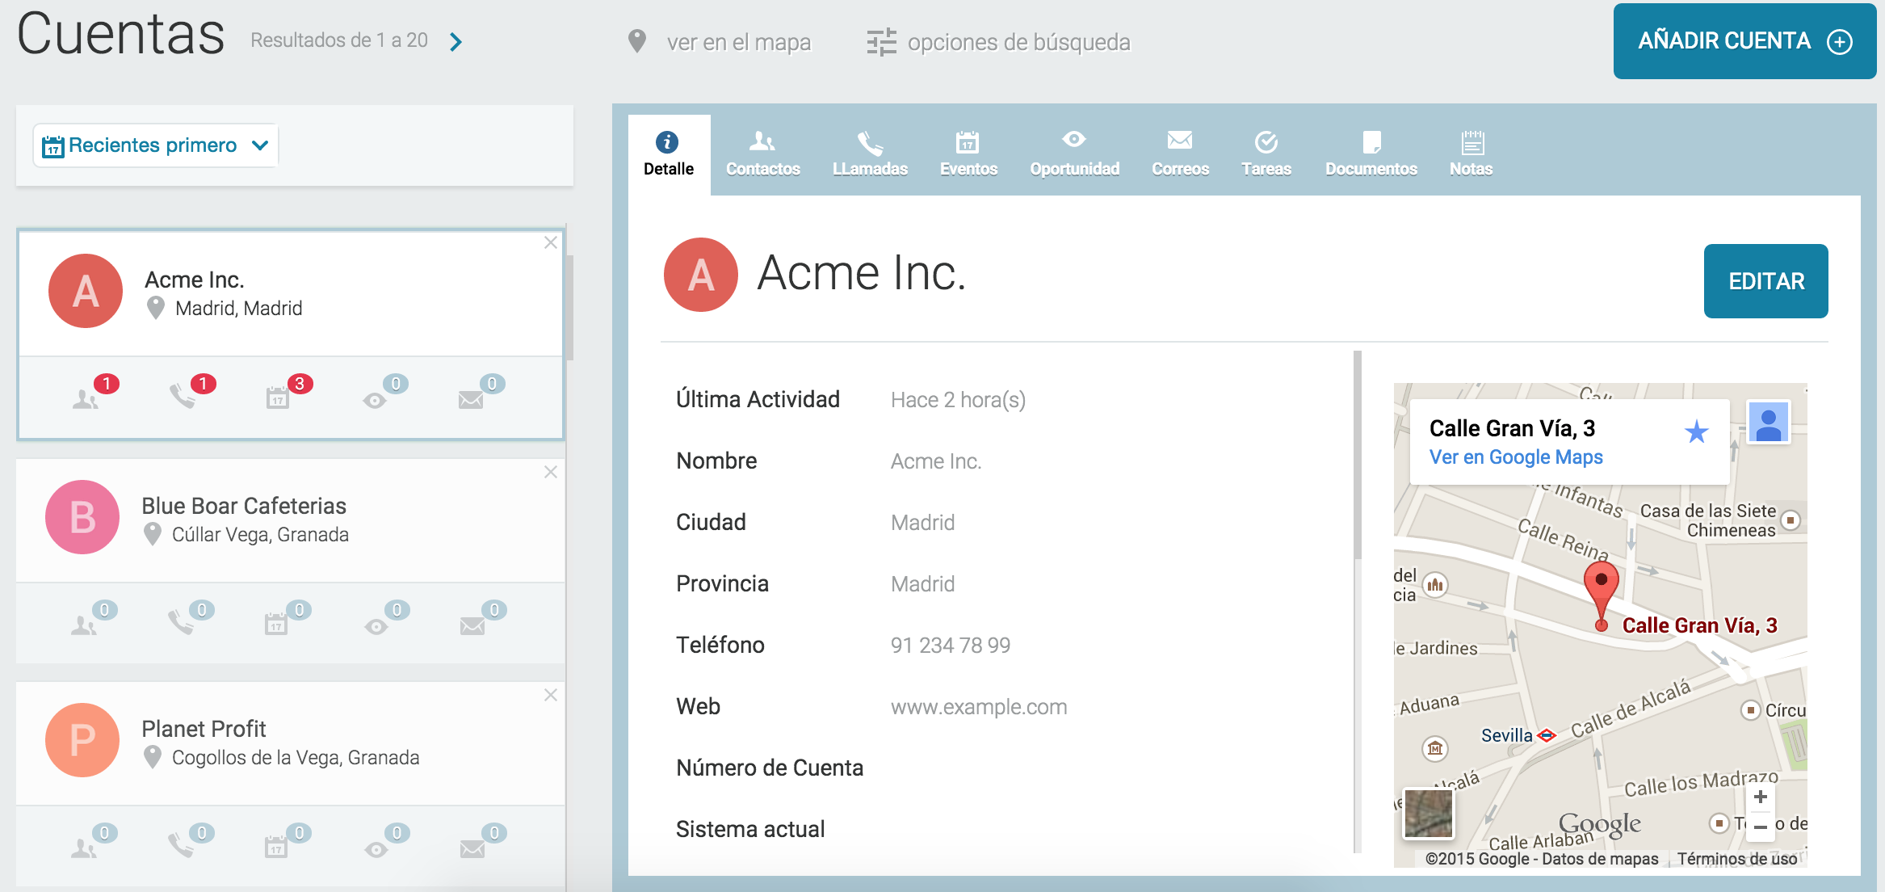Open 'Ver en Google Maps' link
1885x892 pixels.
tap(1515, 457)
